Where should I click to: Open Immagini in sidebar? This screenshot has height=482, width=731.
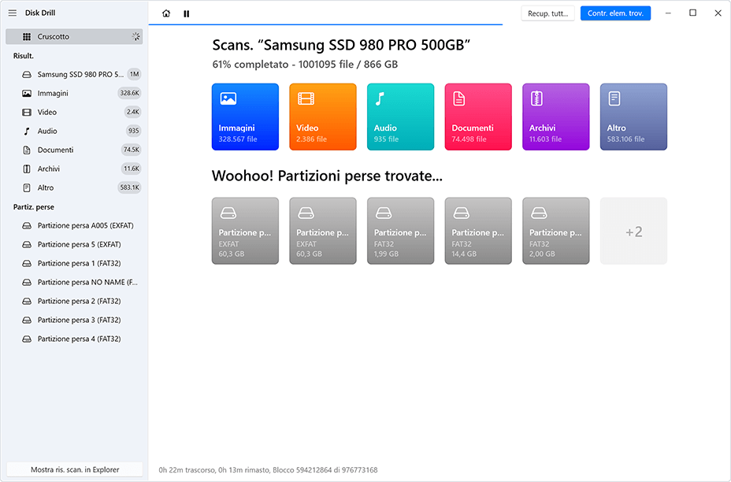[74, 93]
